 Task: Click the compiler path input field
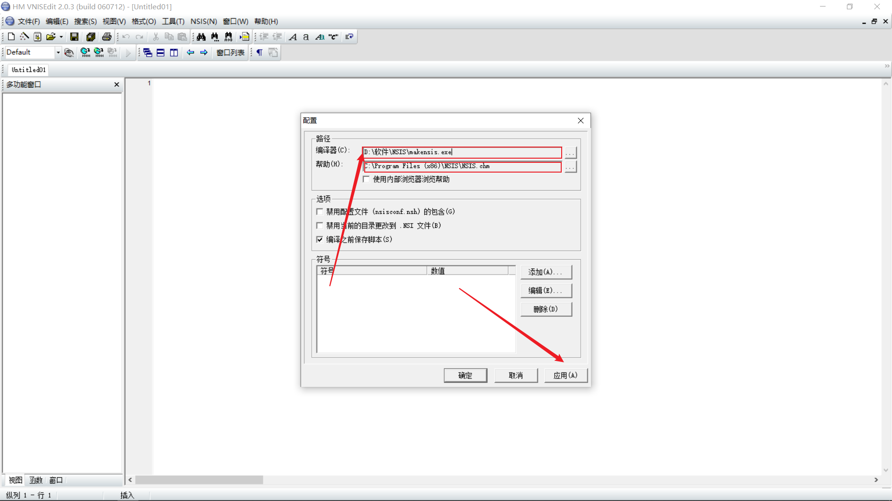click(x=462, y=152)
